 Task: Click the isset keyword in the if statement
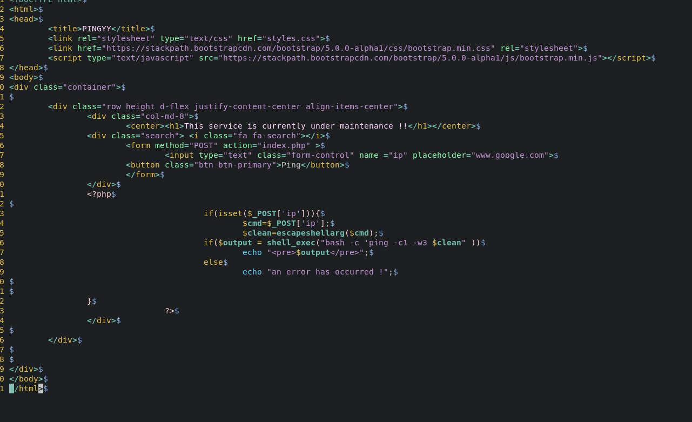click(230, 213)
